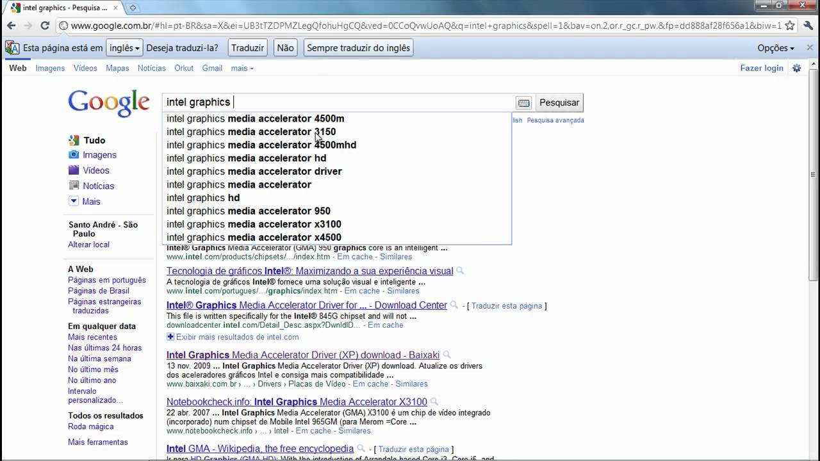Open Google options gear icon
The image size is (820, 461).
pyautogui.click(x=797, y=68)
